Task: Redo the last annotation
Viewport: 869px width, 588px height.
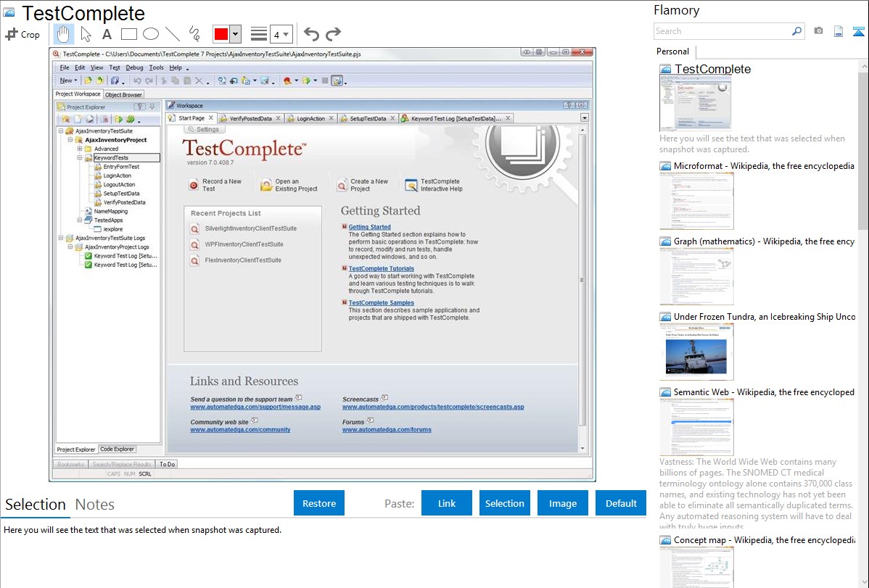Action: (333, 34)
